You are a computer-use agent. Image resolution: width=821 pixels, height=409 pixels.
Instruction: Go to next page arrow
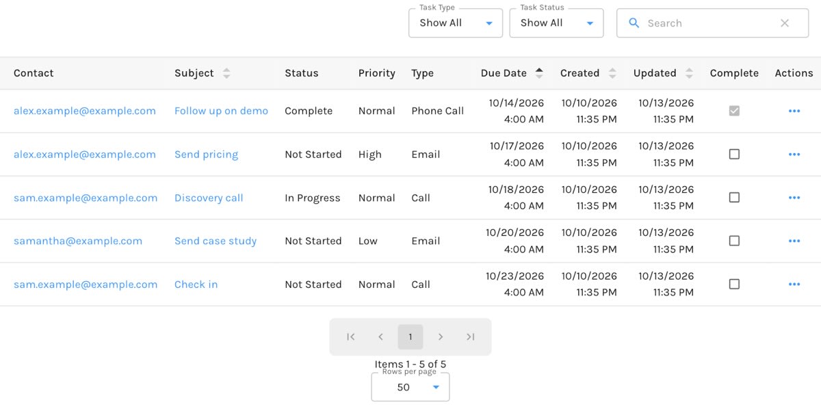441,337
